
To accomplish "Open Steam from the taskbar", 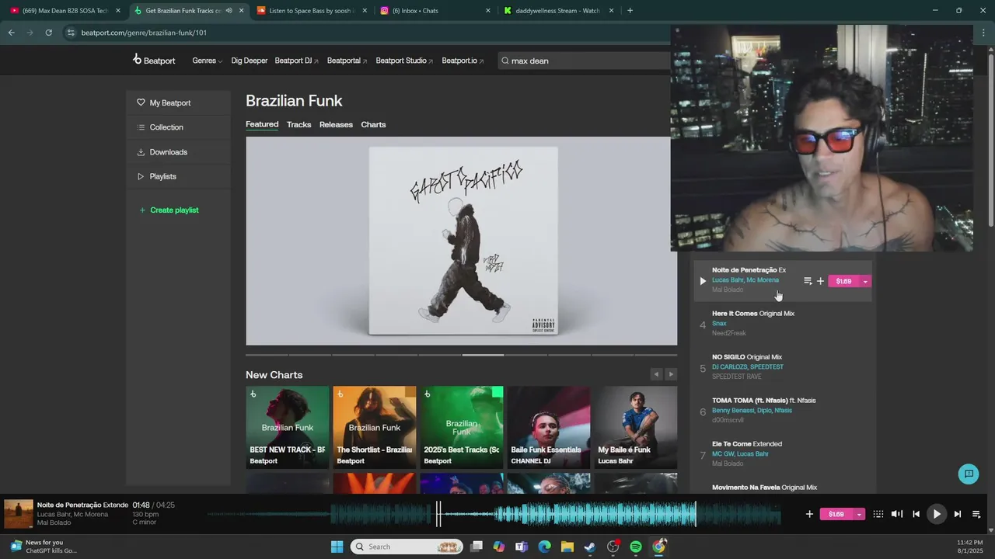I will (590, 547).
